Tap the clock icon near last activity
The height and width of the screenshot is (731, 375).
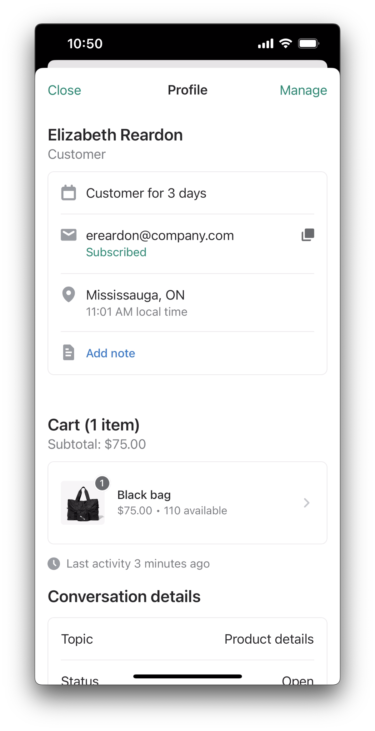click(54, 564)
